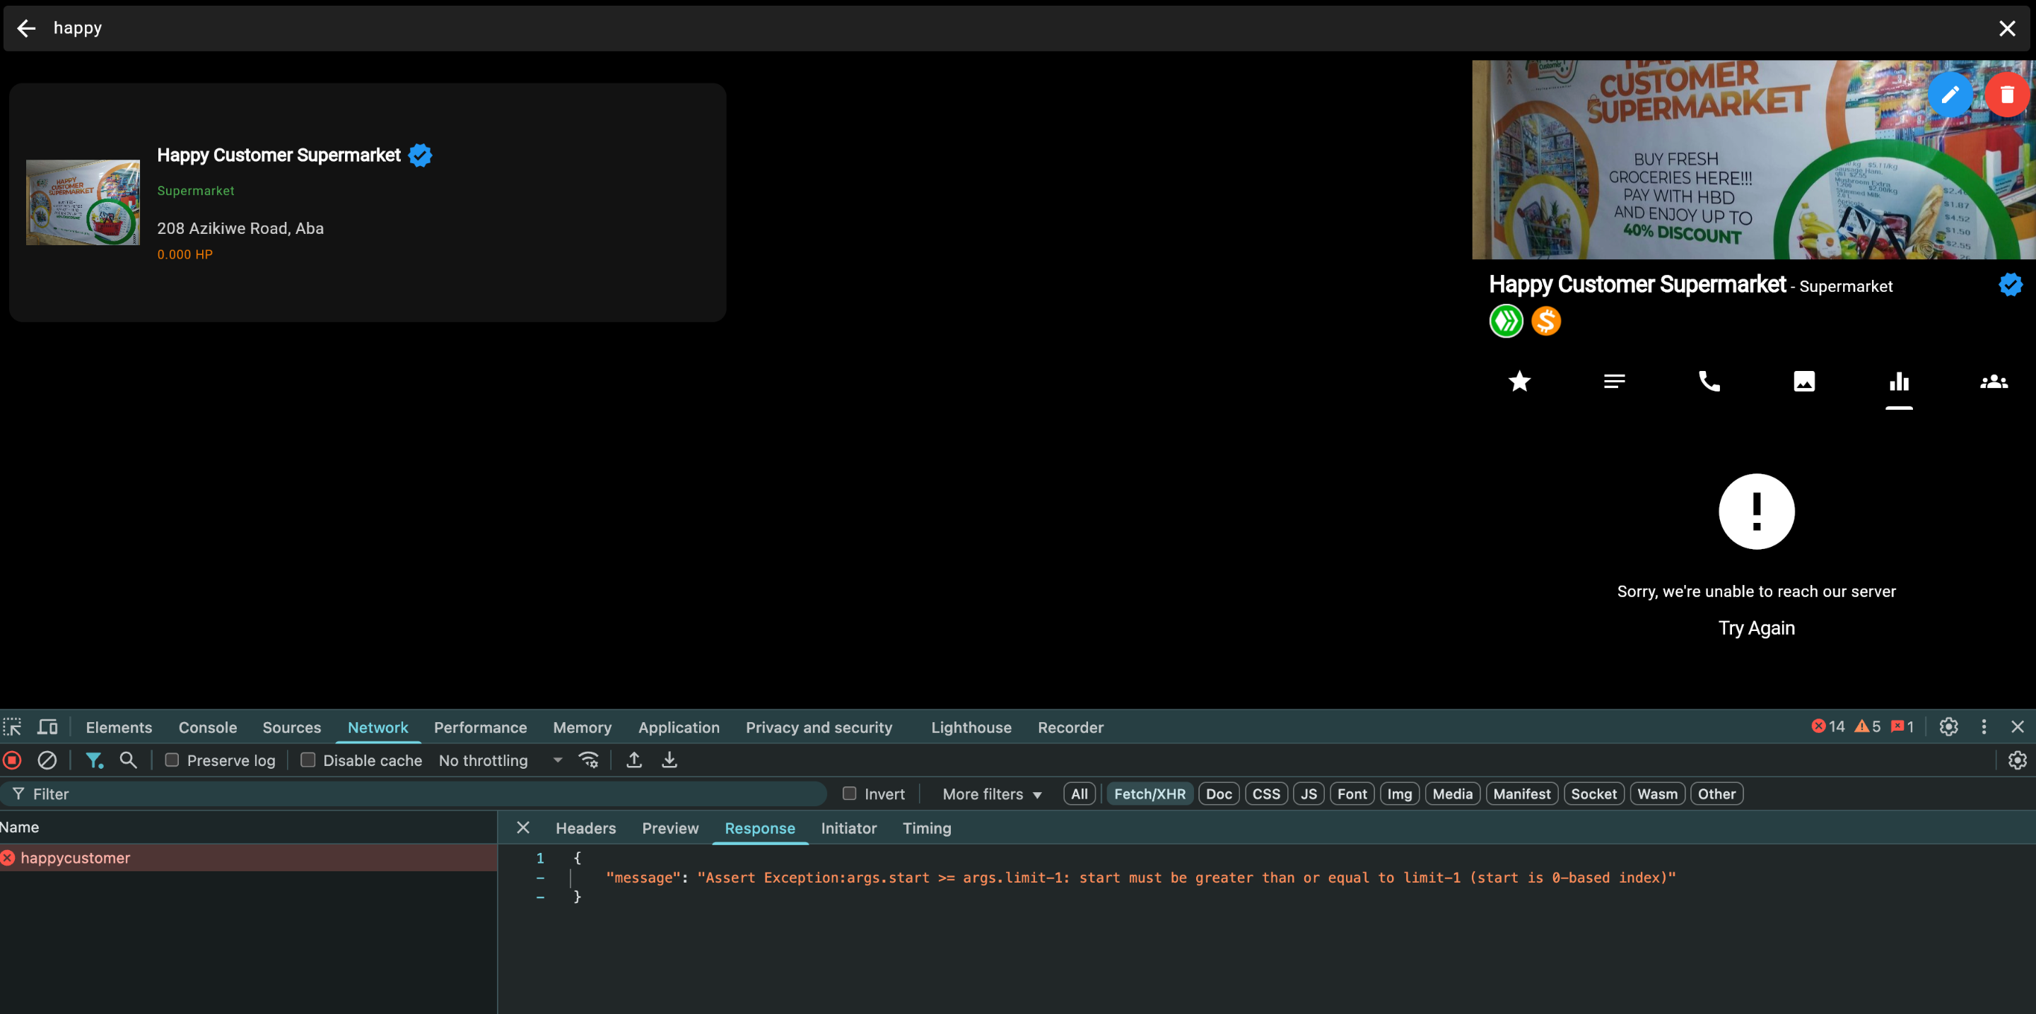Select the Fetch/XHR filter
This screenshot has width=2036, height=1014.
point(1149,794)
